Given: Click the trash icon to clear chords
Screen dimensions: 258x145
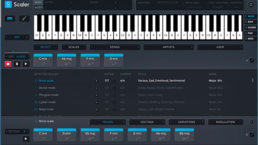Looking at the screenshot, I should [x=17, y=64].
